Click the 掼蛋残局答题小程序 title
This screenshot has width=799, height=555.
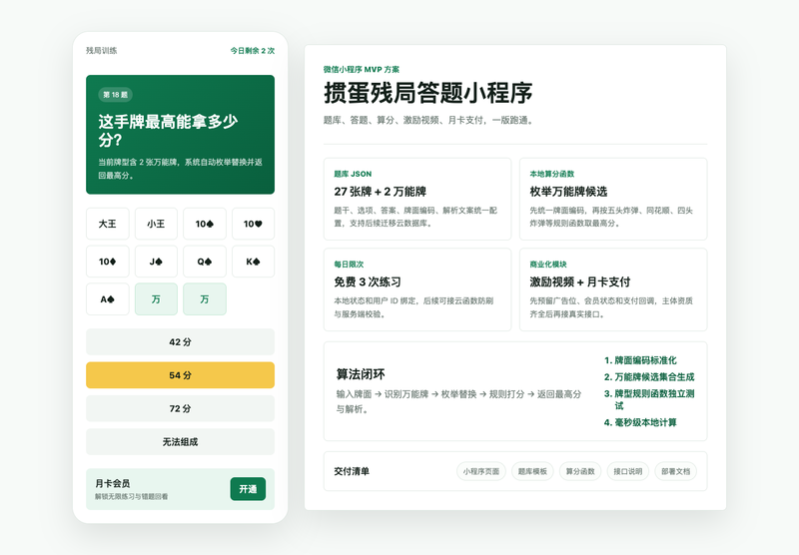pyautogui.click(x=428, y=93)
